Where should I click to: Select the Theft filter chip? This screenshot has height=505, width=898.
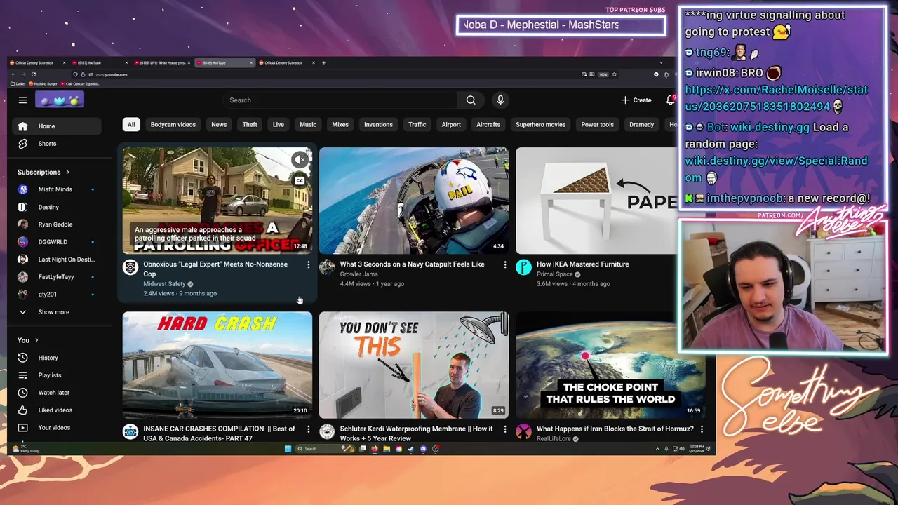pyautogui.click(x=250, y=124)
